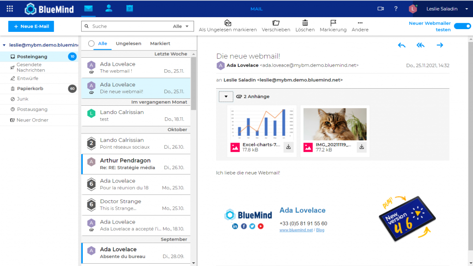
Task: Toggle the Neuer Webmailer testen switch
Action: (x=462, y=26)
